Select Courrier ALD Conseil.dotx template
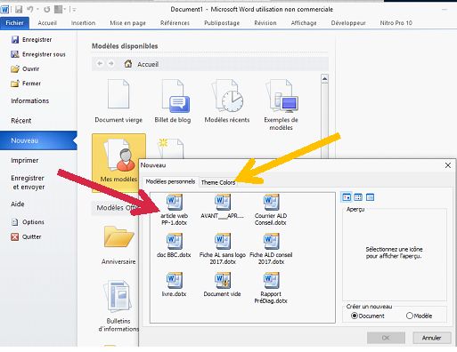The height and width of the screenshot is (352, 457). point(271,210)
